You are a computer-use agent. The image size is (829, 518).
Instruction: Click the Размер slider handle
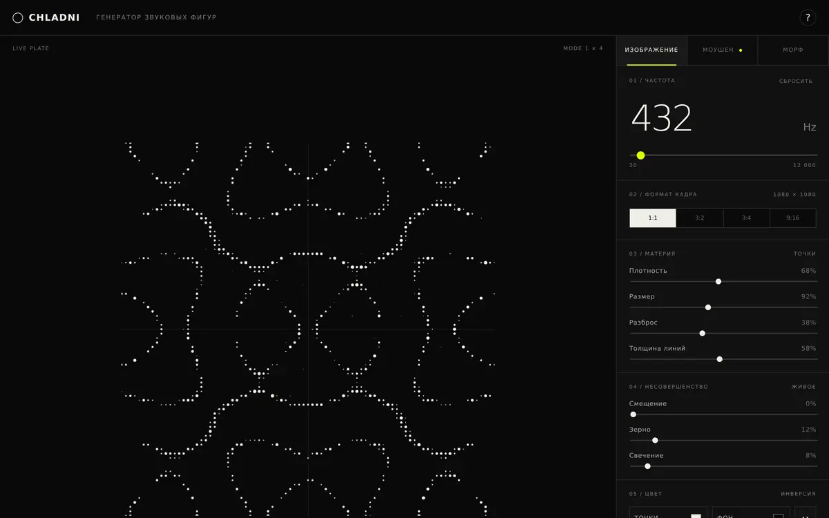(708, 307)
